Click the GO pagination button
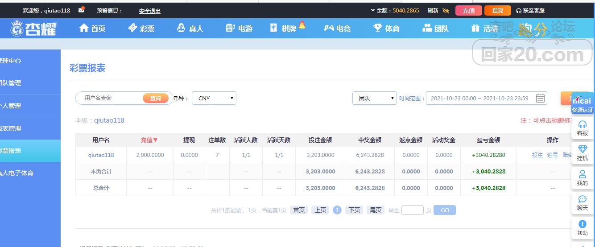This screenshot has width=595, height=247. (445, 210)
